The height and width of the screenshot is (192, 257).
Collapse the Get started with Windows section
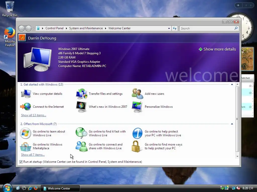(232, 84)
